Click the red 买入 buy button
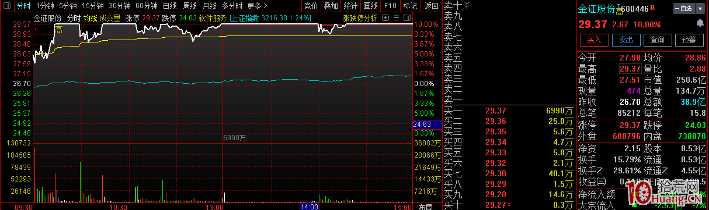This screenshot has height=210, width=709. pyautogui.click(x=595, y=40)
